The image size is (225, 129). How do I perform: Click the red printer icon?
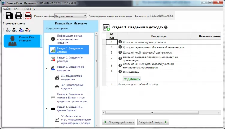(x=28, y=16)
